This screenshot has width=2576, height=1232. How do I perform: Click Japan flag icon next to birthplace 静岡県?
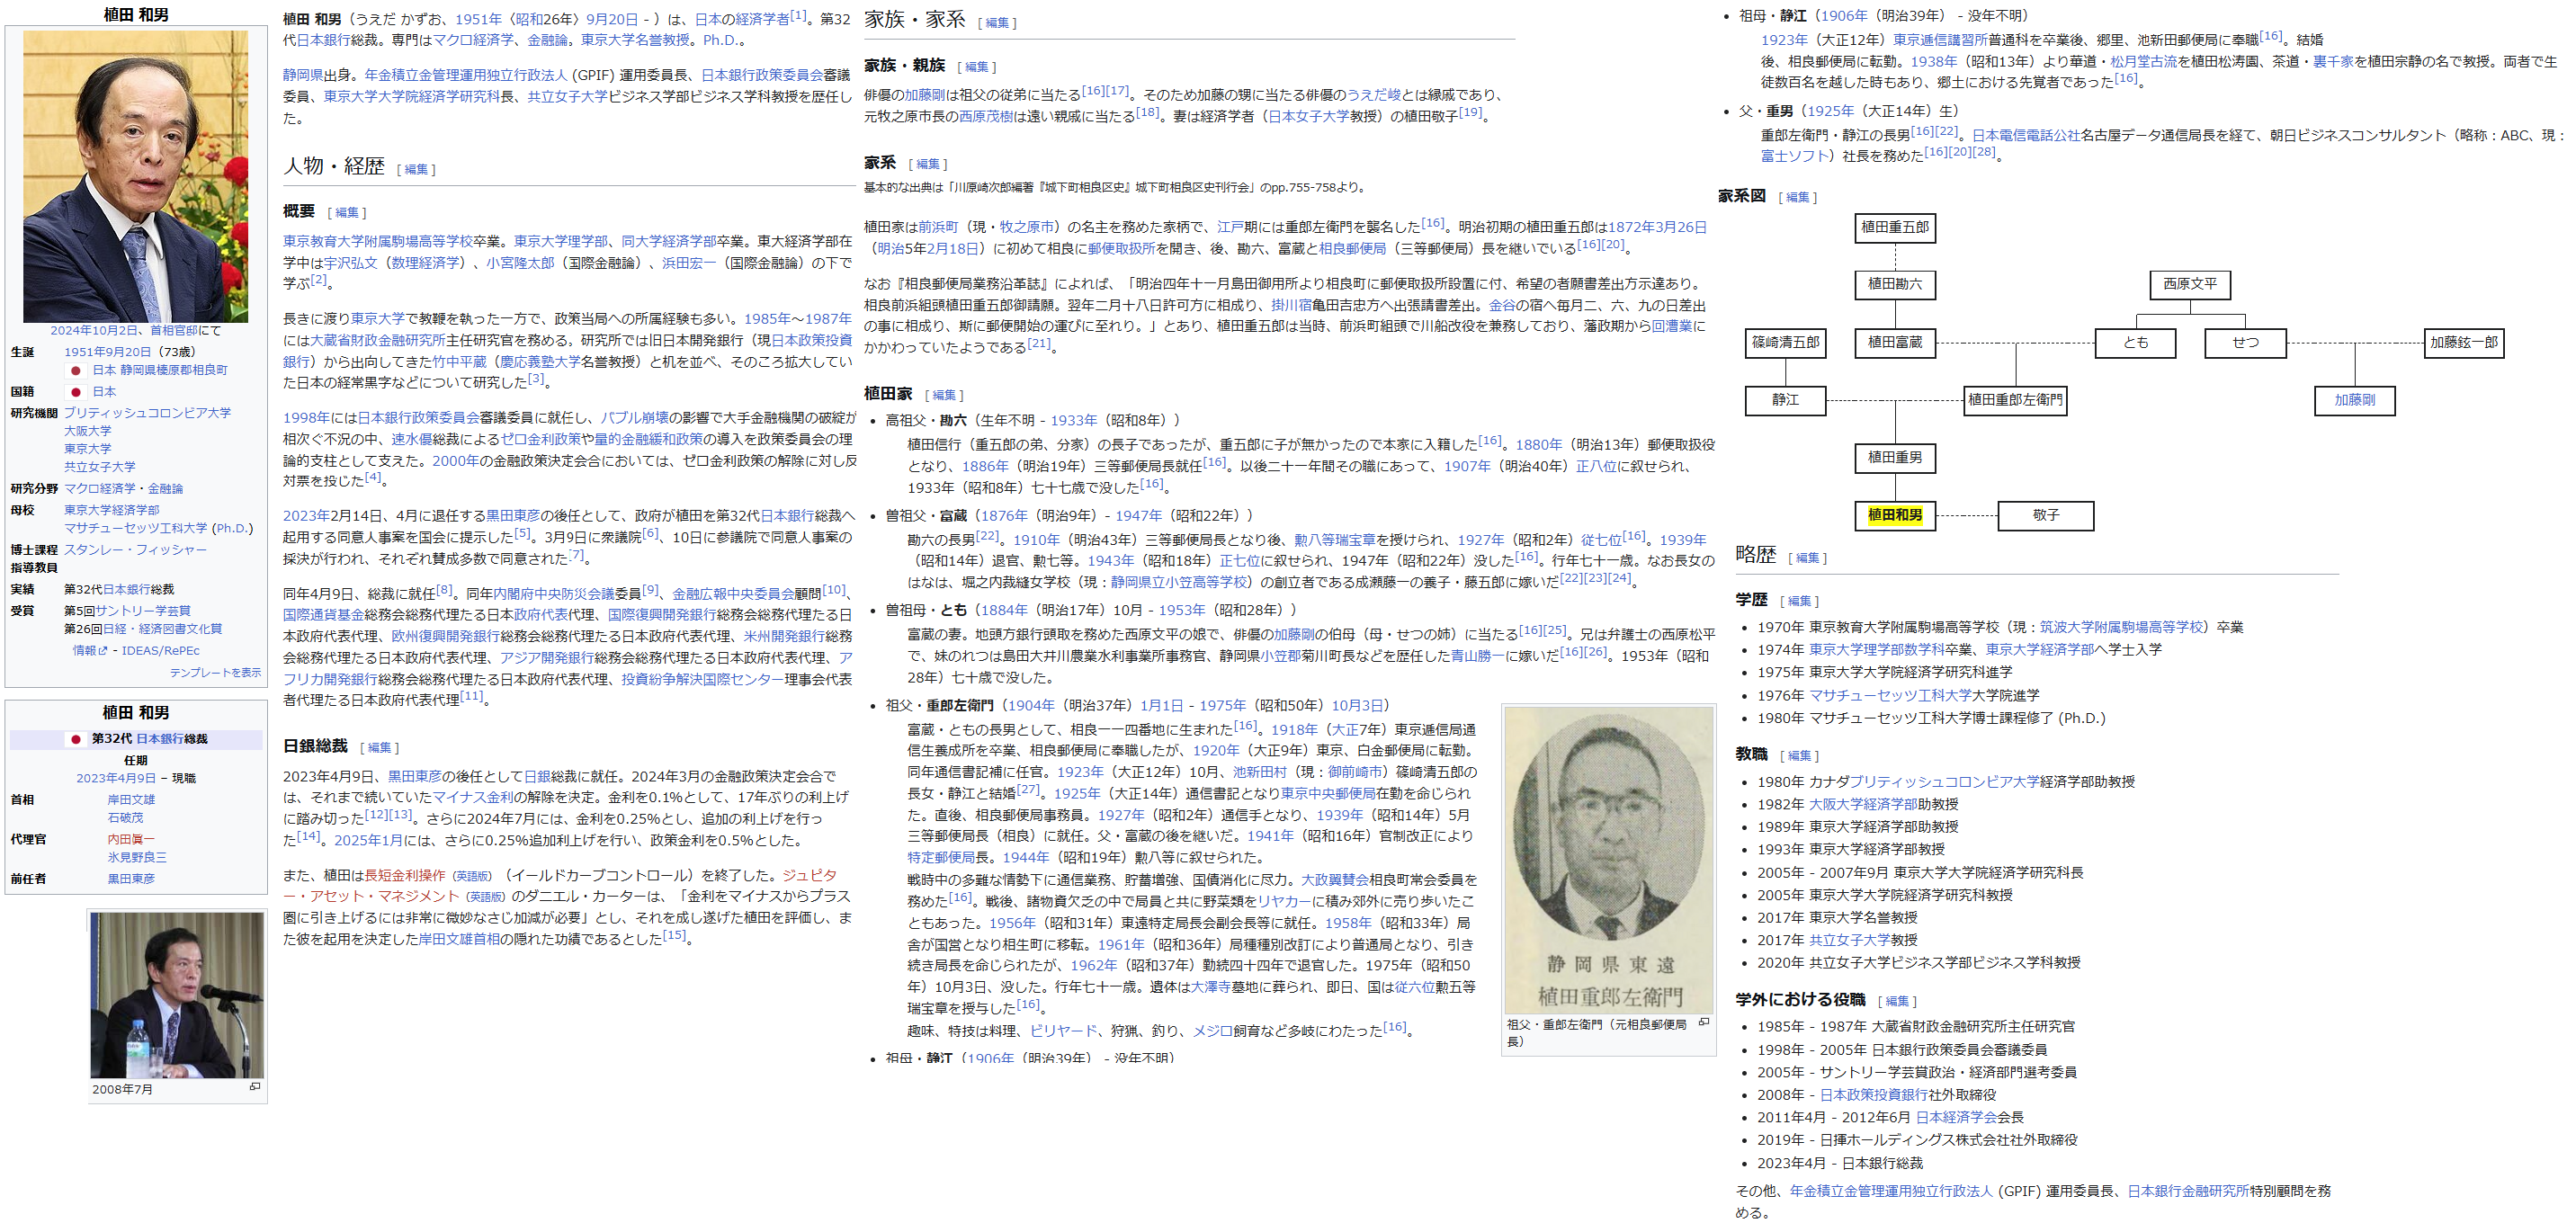coord(75,370)
